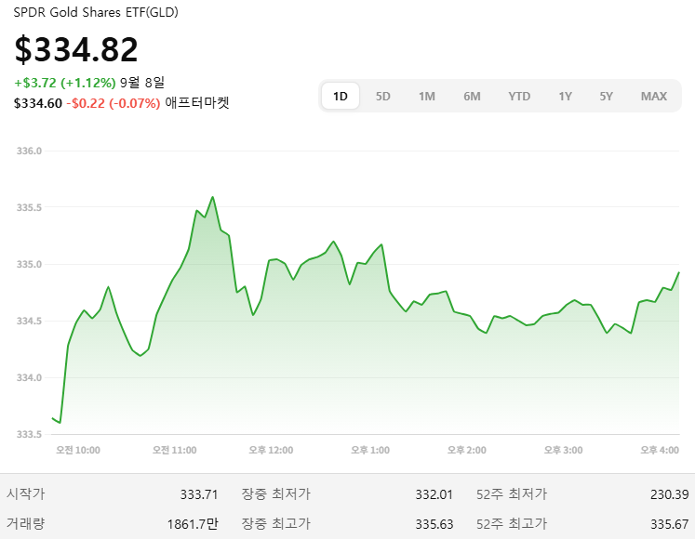Click the 장중 최고가 label
Image resolution: width=695 pixels, height=539 pixels.
click(x=275, y=524)
